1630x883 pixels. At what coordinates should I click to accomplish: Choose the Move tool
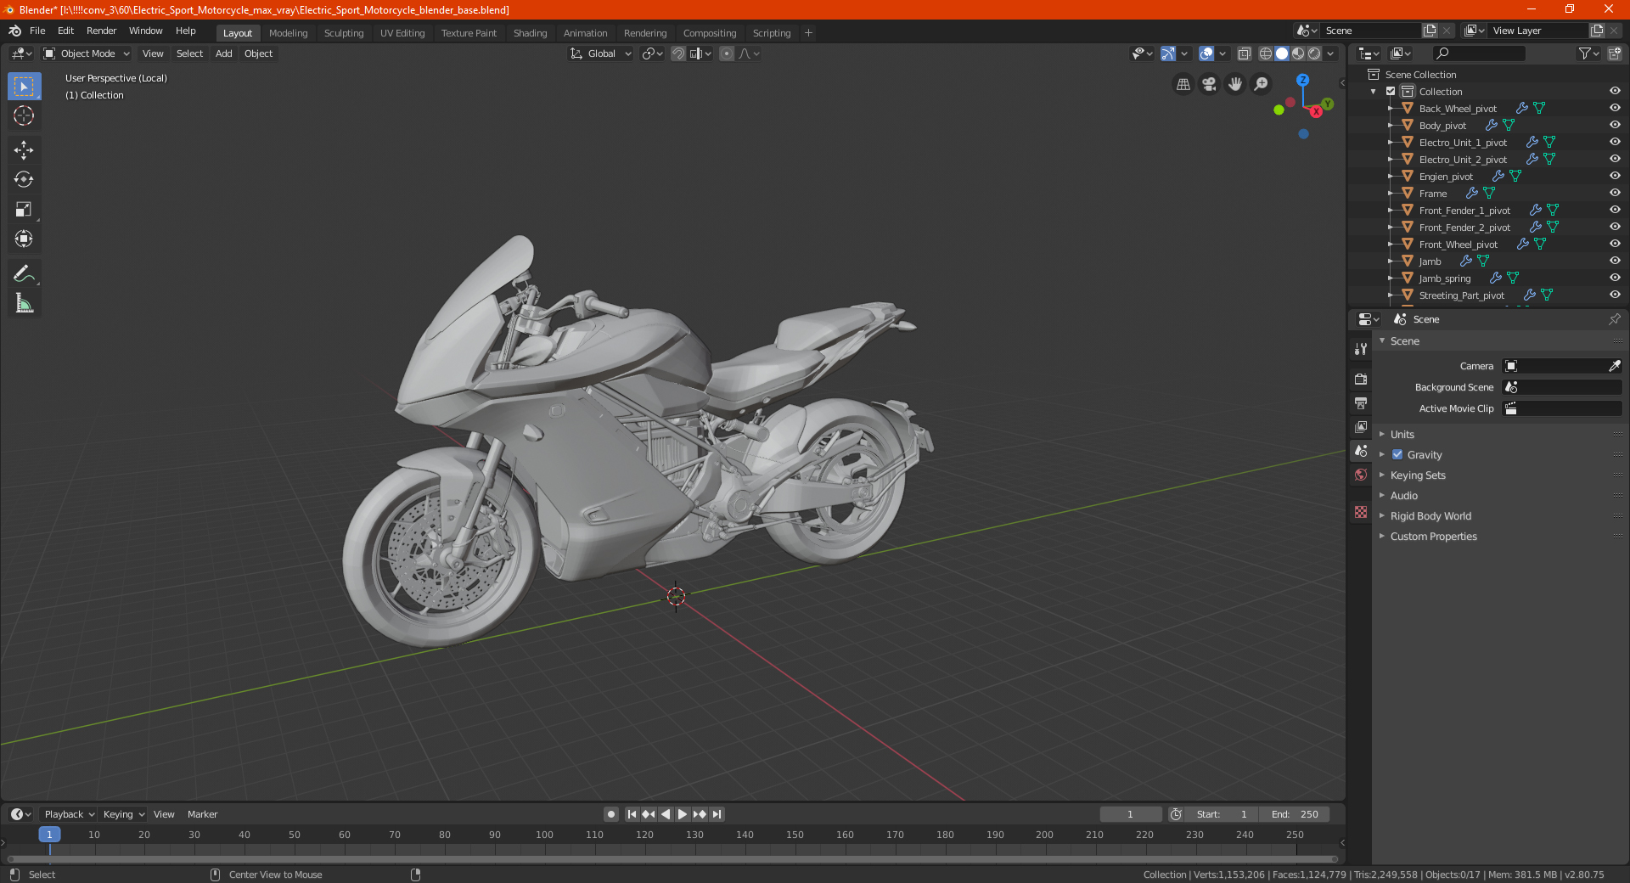pyautogui.click(x=24, y=150)
